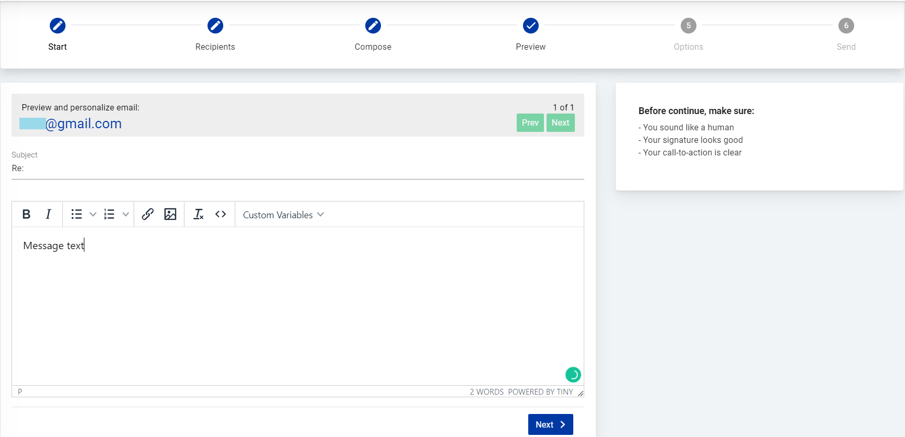Open the Custom Variables dropdown
905x437 pixels.
pyautogui.click(x=283, y=215)
